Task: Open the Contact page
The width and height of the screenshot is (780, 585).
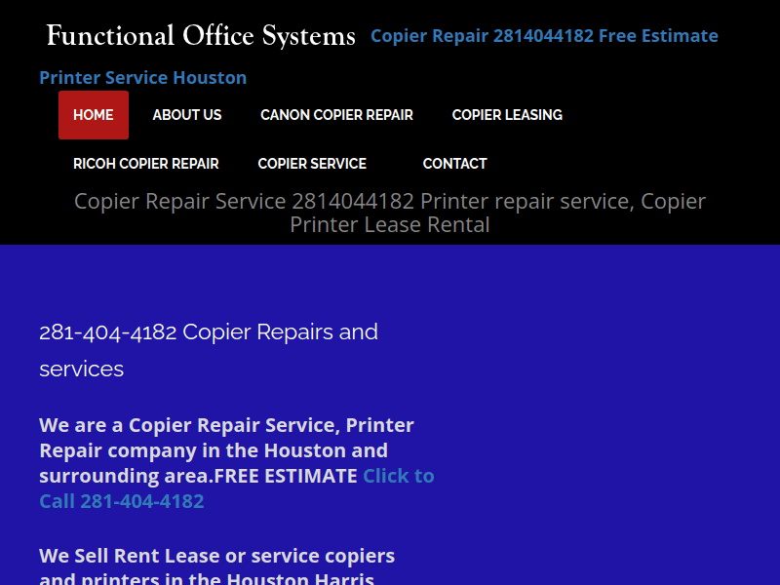Action: tap(454, 164)
